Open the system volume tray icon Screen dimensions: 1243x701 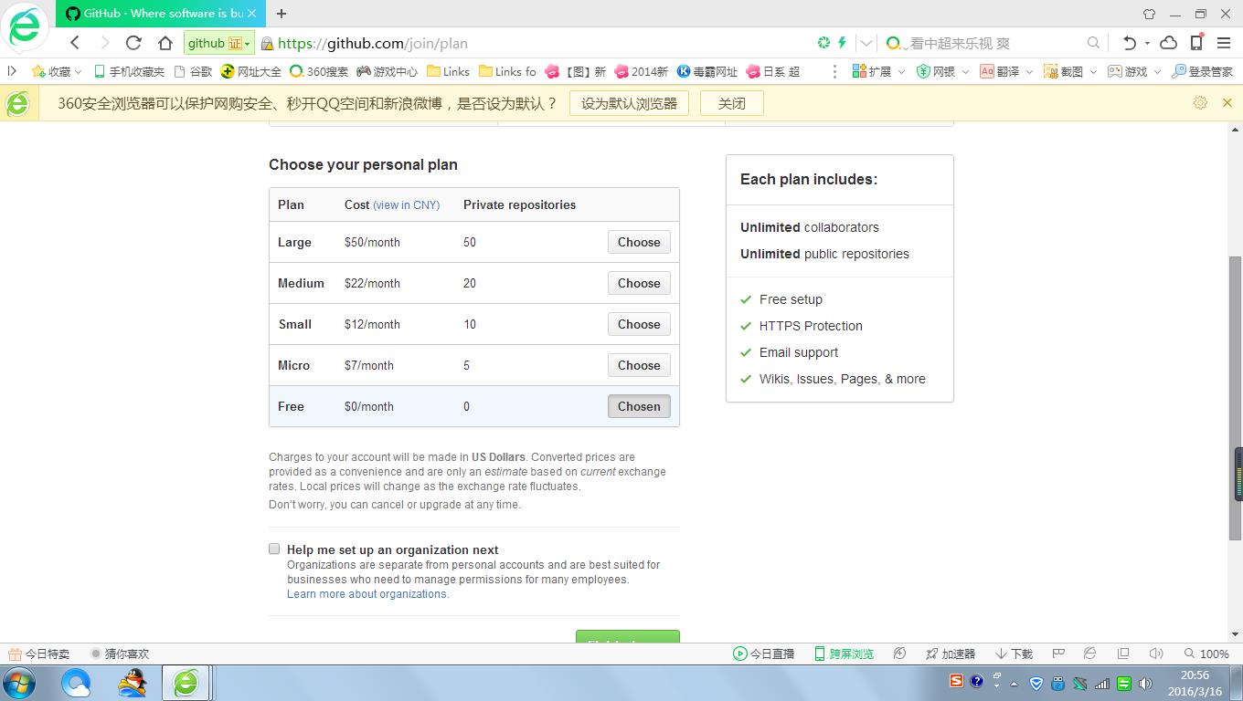[x=1145, y=683]
